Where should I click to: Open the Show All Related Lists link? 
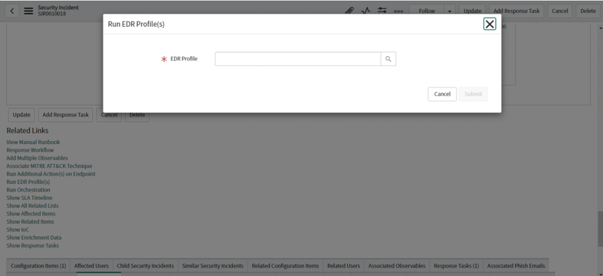pos(32,205)
